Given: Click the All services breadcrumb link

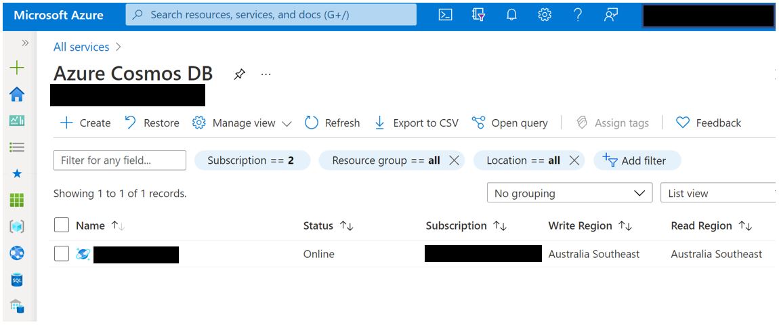Looking at the screenshot, I should 81,47.
